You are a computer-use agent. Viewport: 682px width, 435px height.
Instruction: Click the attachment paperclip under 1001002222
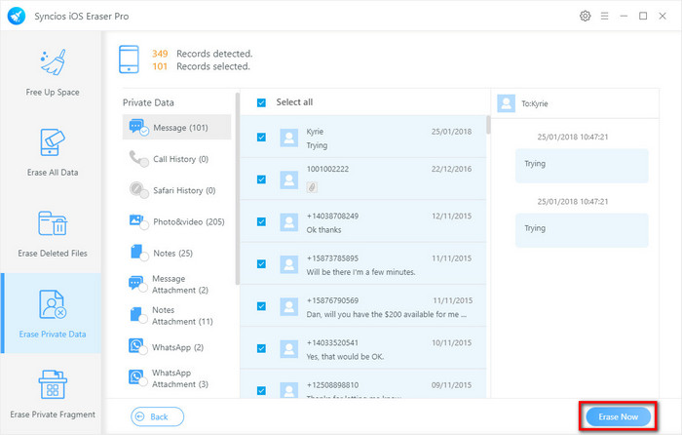coord(312,187)
